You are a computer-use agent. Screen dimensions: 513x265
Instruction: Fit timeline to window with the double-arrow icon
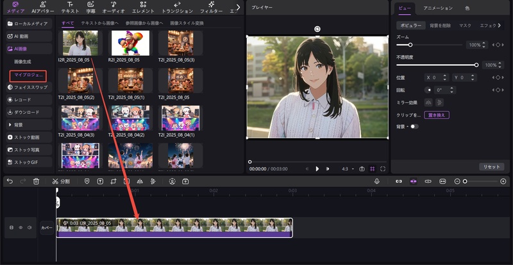pos(442,181)
